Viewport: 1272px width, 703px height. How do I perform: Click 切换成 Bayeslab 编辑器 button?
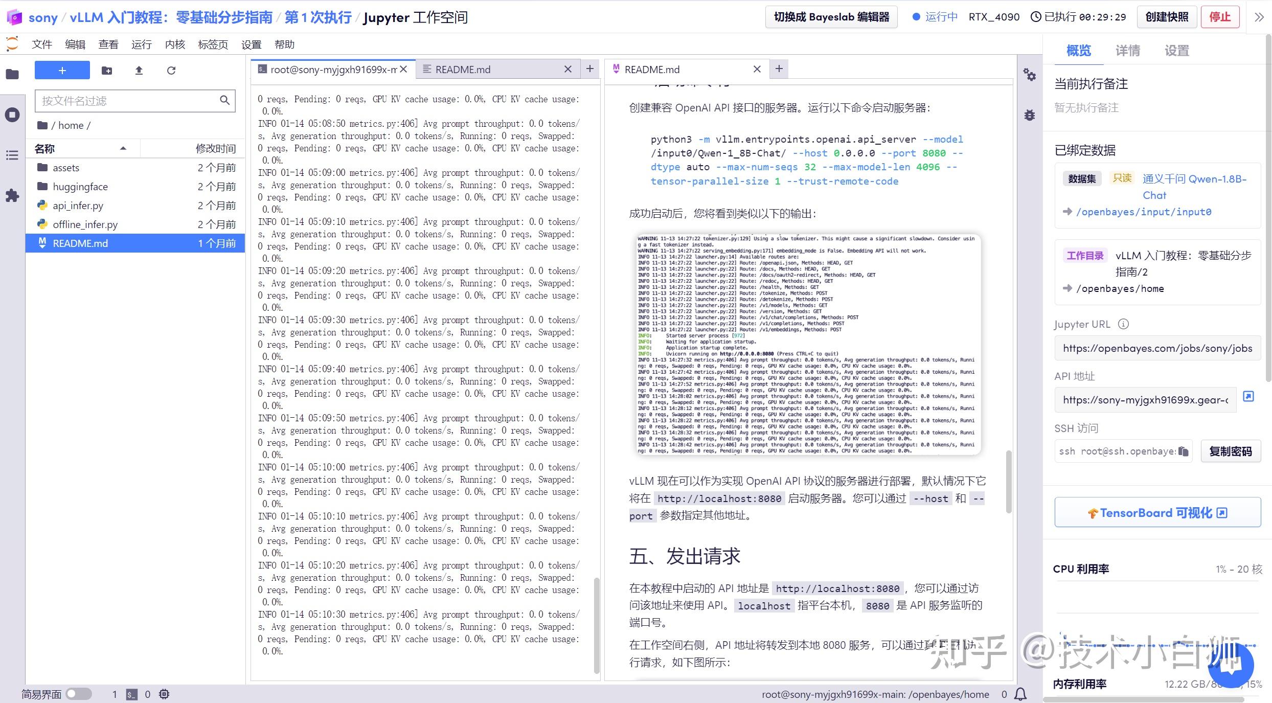[x=831, y=17]
